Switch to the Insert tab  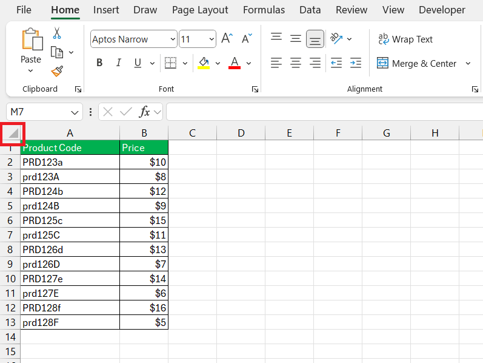point(106,10)
